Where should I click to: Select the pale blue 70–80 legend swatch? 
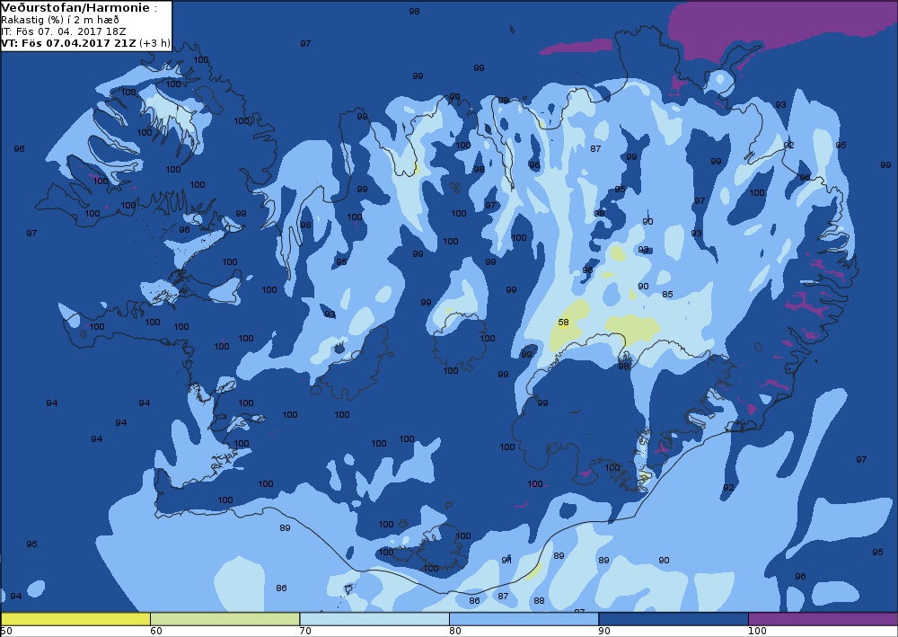click(x=374, y=619)
